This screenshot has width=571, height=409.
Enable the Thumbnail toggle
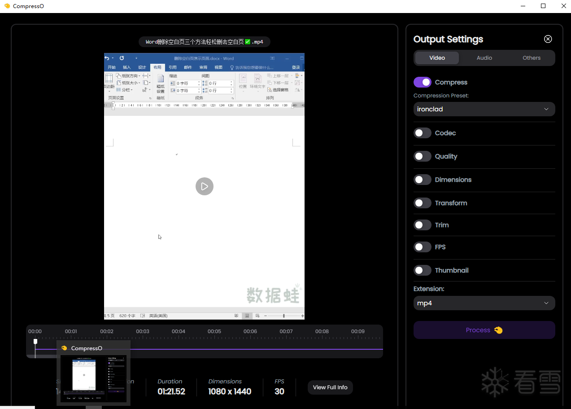pyautogui.click(x=422, y=270)
